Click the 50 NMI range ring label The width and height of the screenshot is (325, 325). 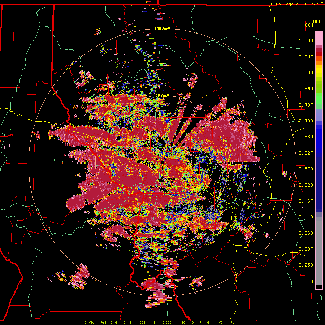click(162, 96)
